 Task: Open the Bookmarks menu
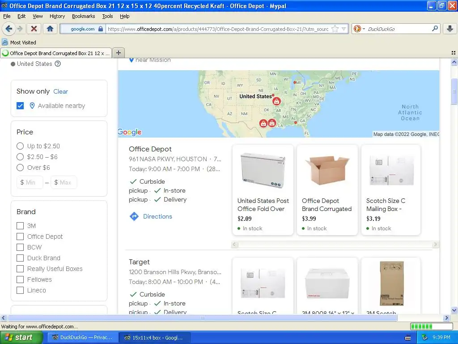[x=83, y=16]
